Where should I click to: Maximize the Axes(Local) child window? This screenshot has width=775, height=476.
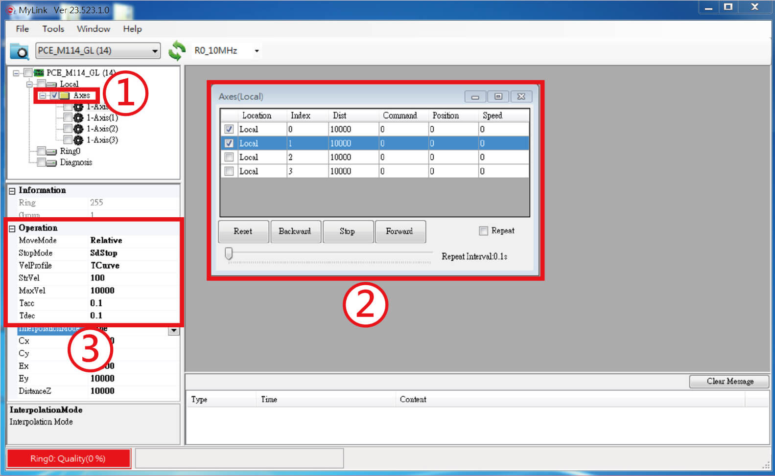click(498, 97)
